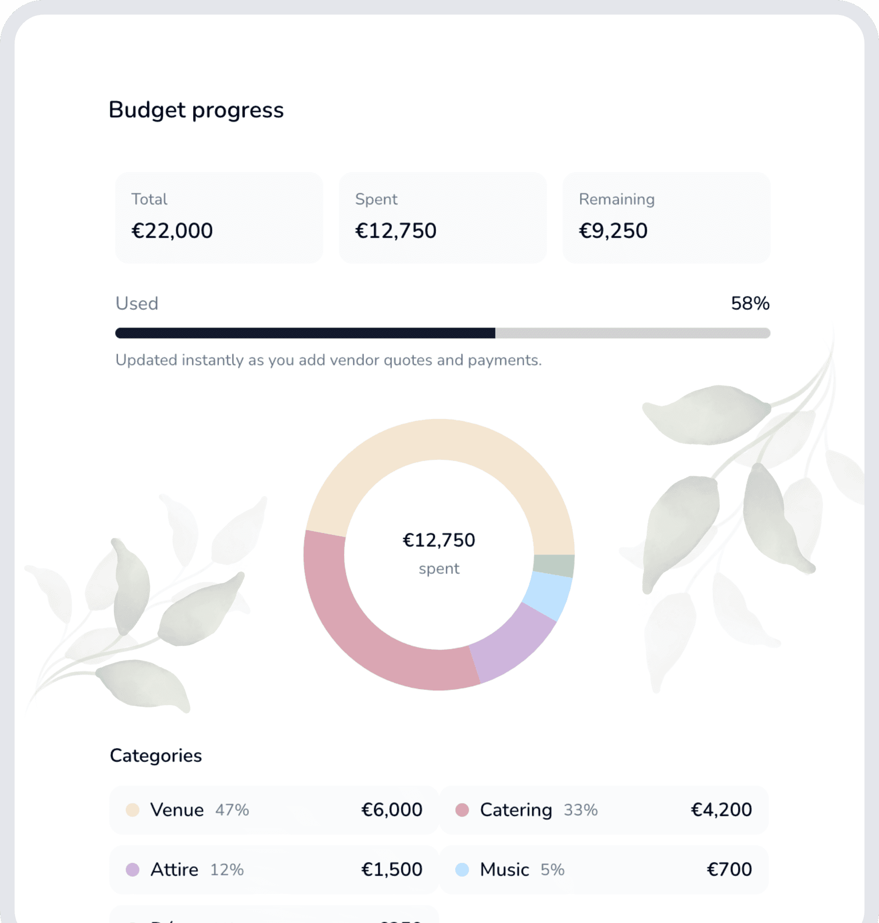Open the Attire category row
Screen dimensions: 879x923
pos(272,870)
